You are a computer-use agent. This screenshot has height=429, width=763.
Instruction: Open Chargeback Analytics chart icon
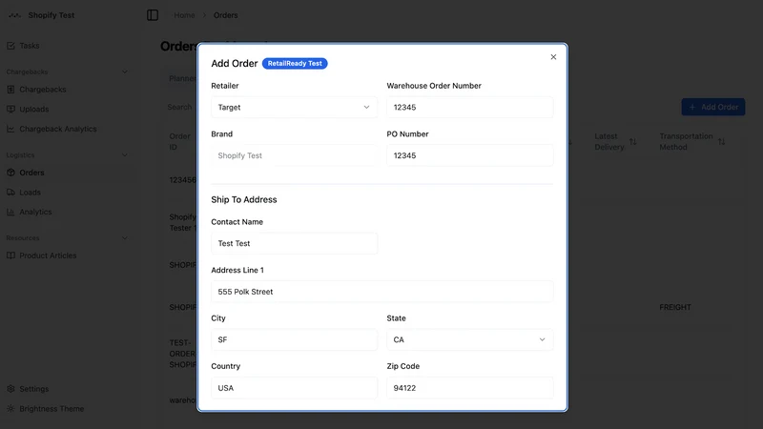click(x=10, y=129)
